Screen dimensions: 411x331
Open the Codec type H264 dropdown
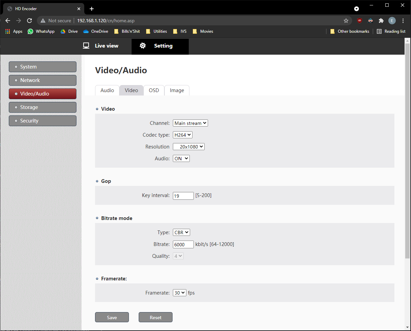click(183, 135)
